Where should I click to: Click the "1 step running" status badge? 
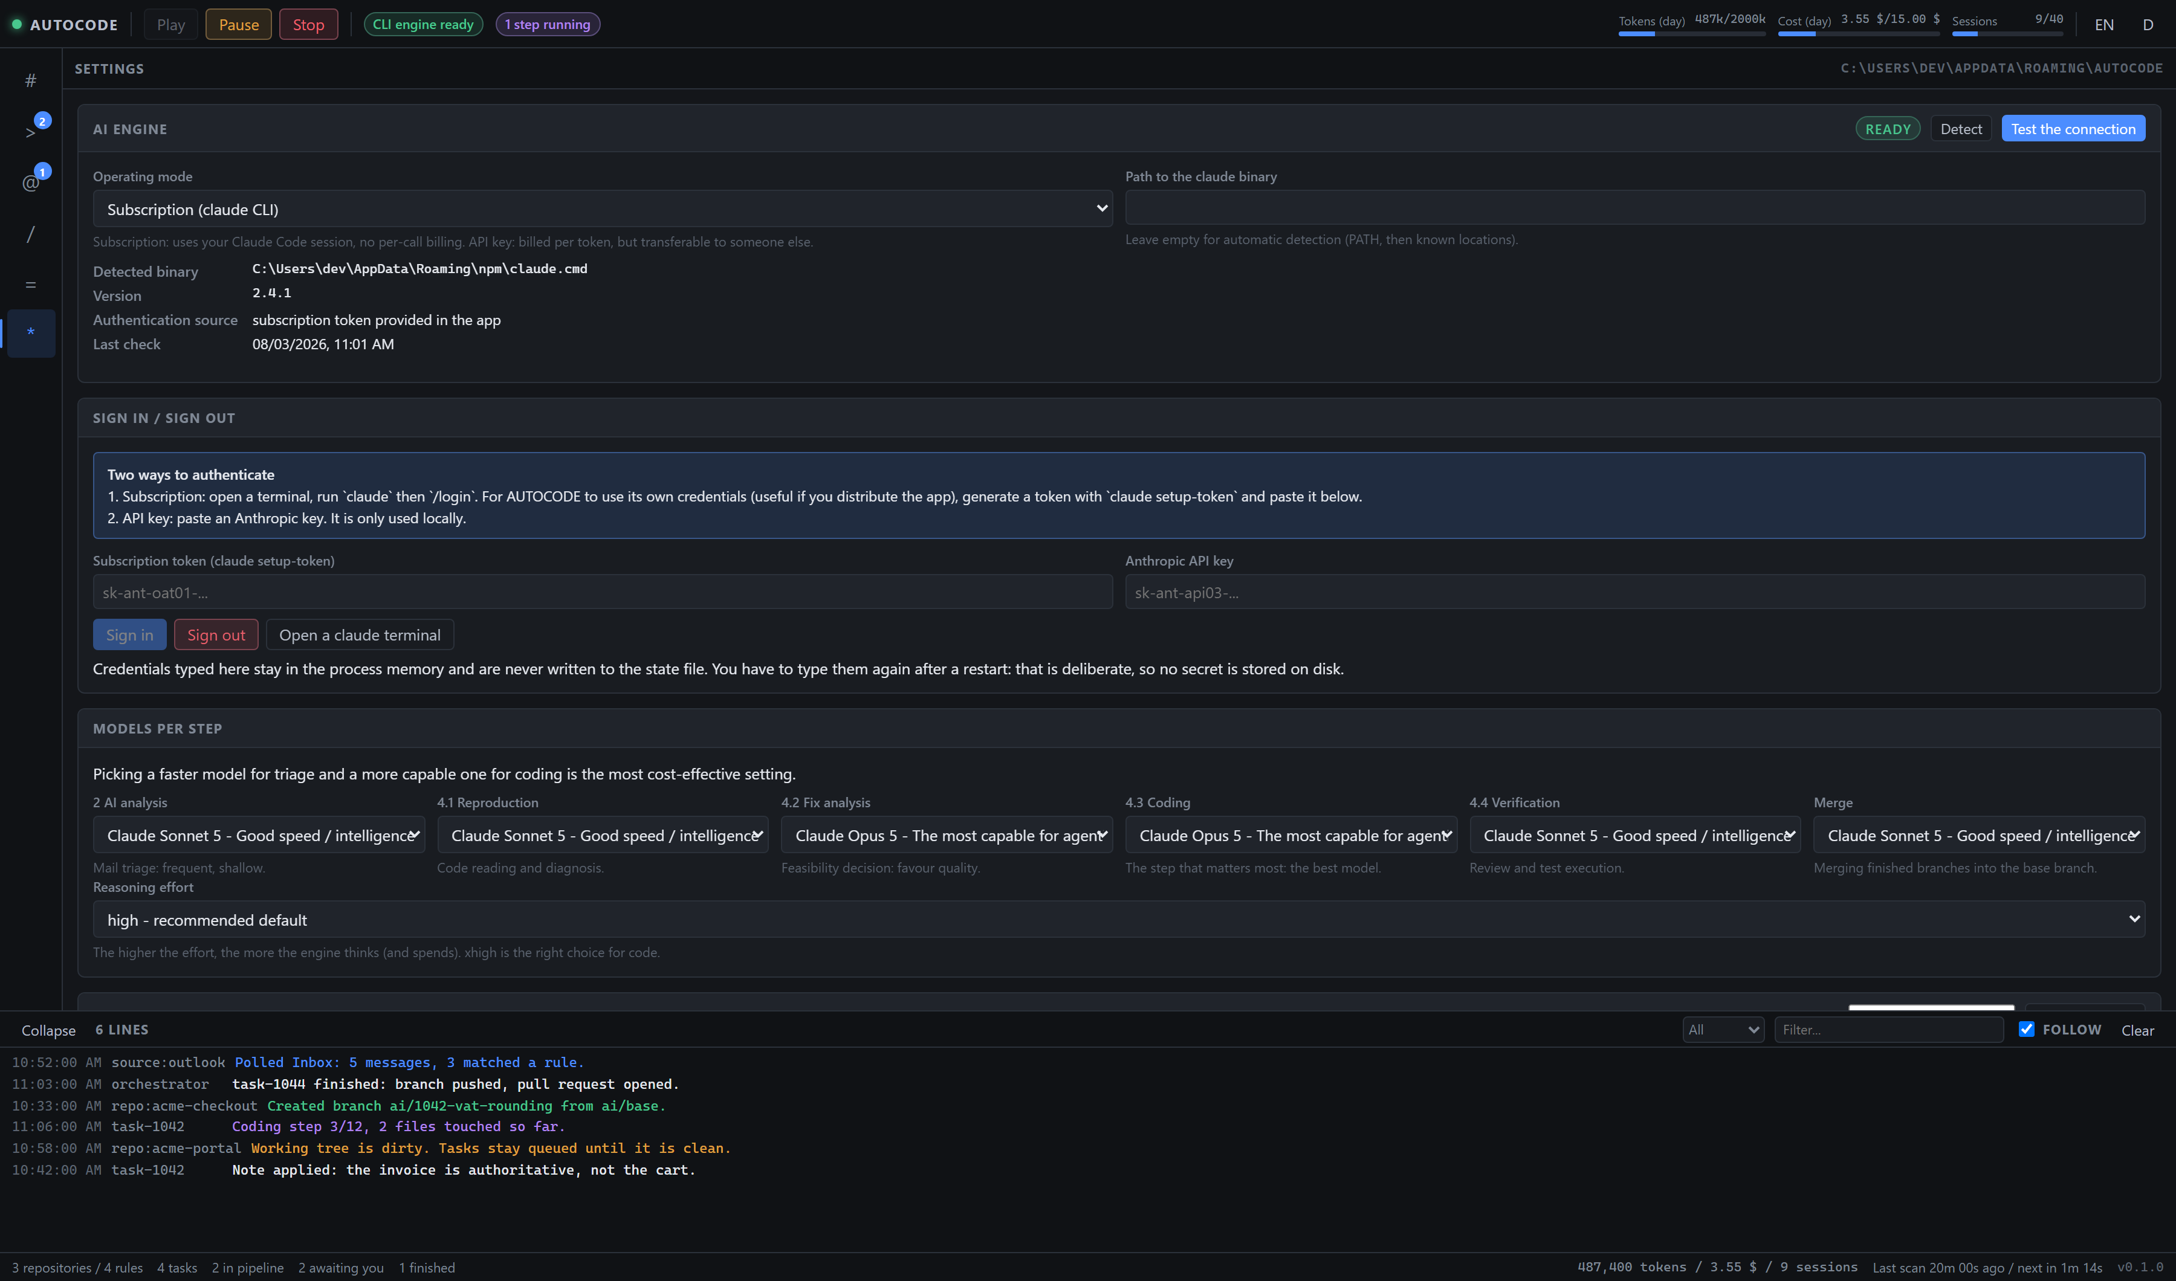(x=548, y=24)
